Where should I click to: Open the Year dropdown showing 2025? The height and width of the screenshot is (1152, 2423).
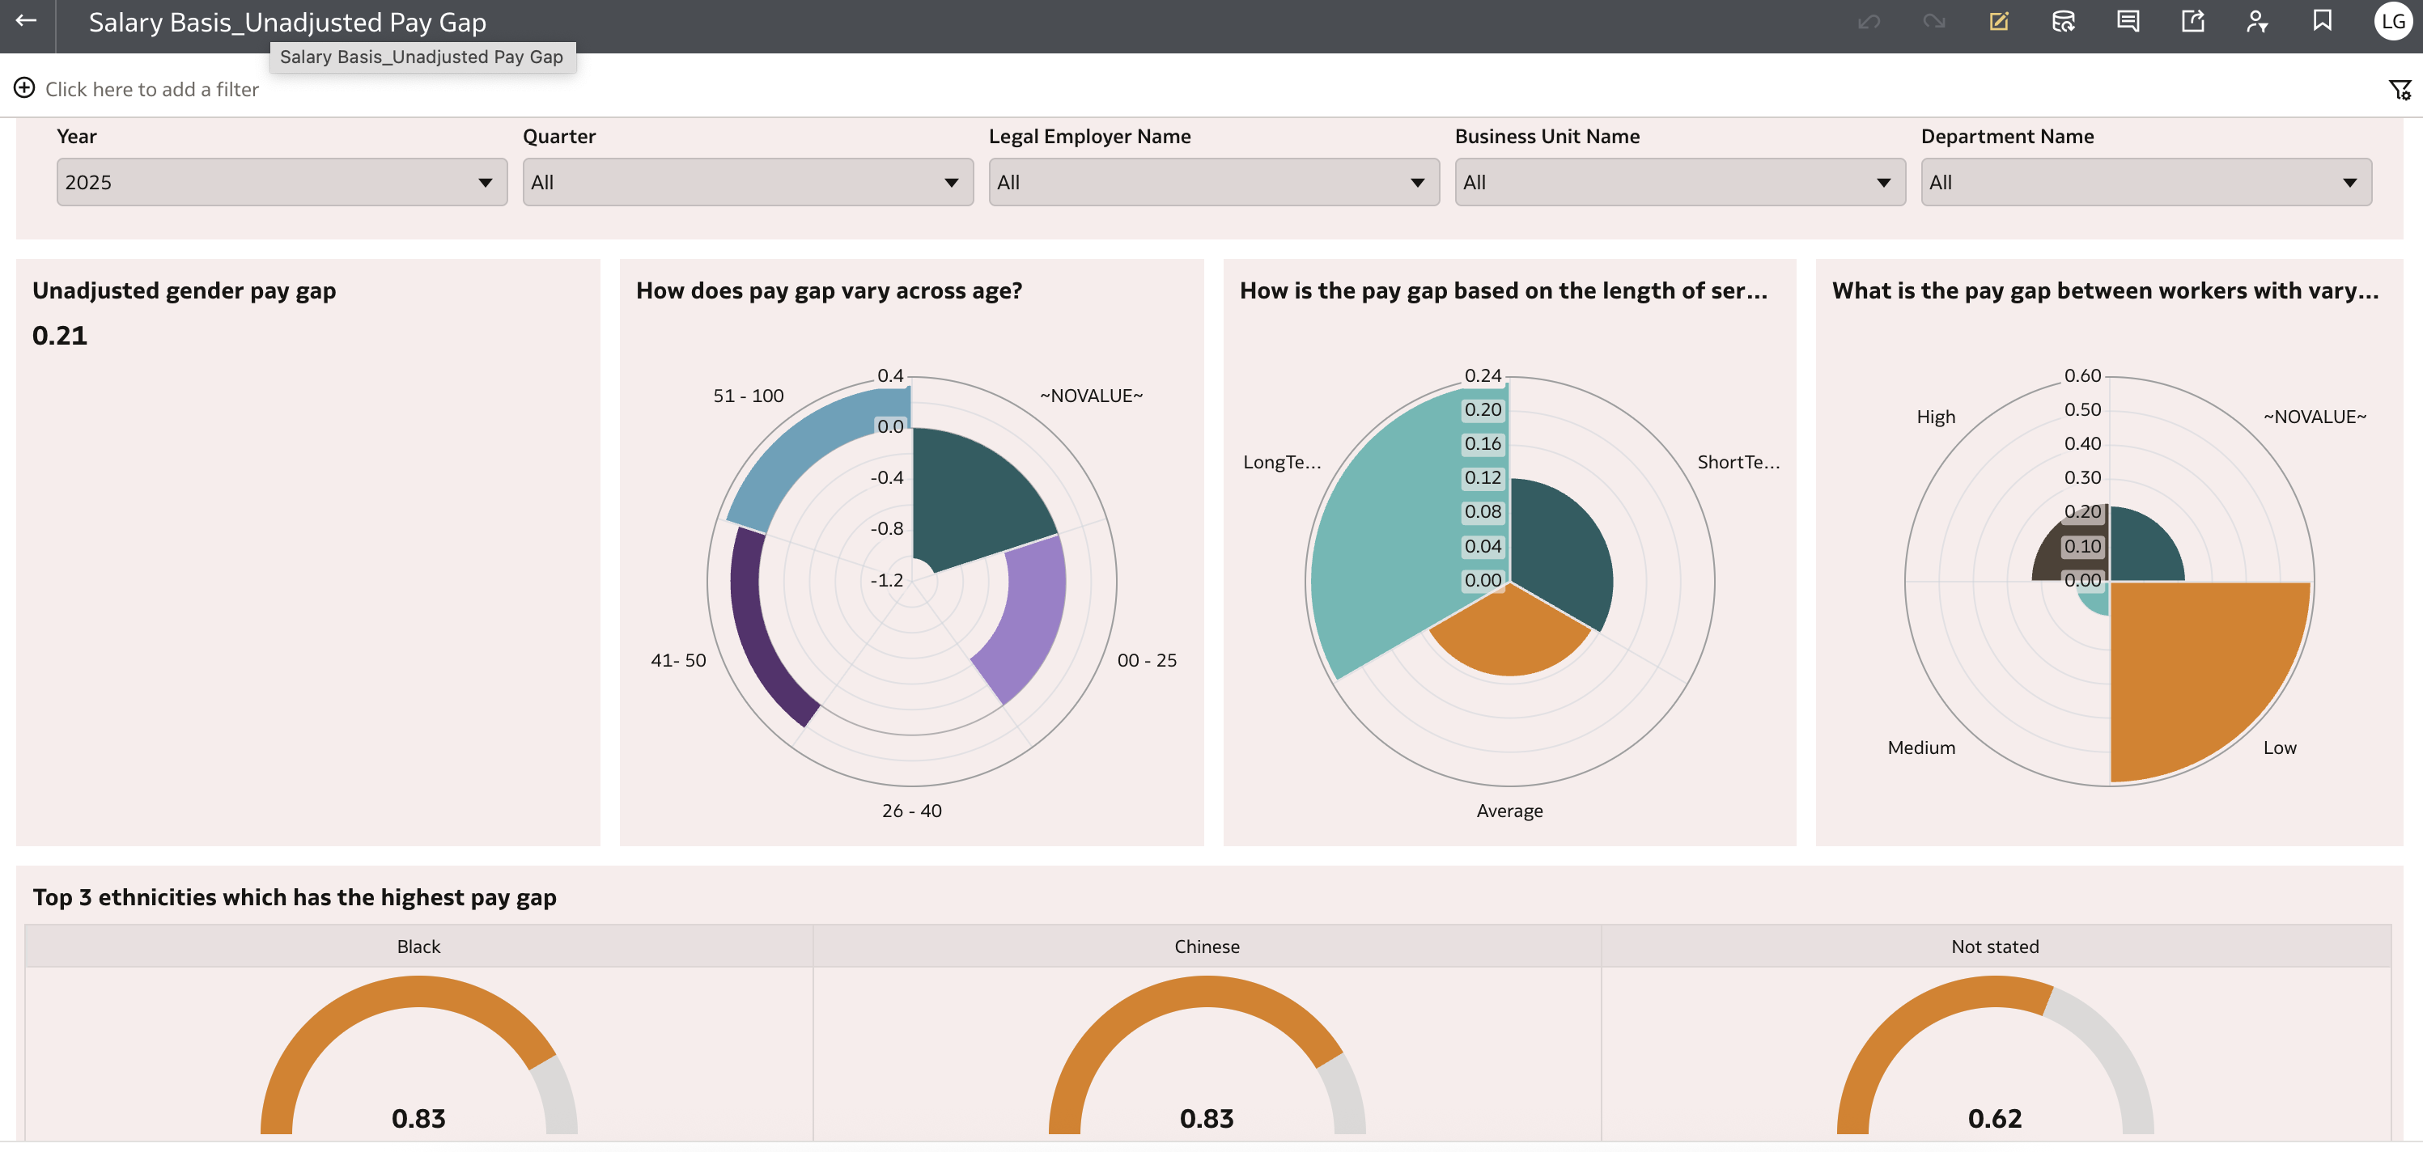click(282, 183)
